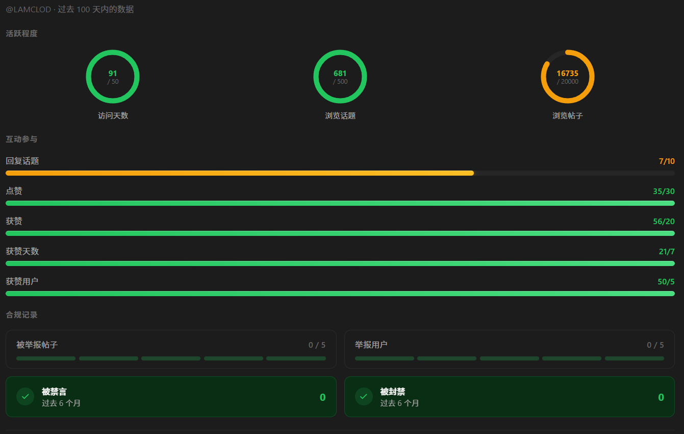Click the 56/20 value for 获赞
Screen dimensions: 684x434
pyautogui.click(x=664, y=222)
